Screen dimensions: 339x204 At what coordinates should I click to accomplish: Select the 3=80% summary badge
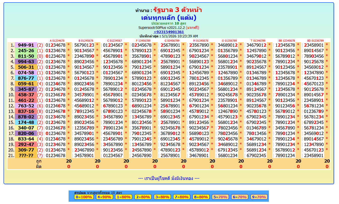click(162, 197)
